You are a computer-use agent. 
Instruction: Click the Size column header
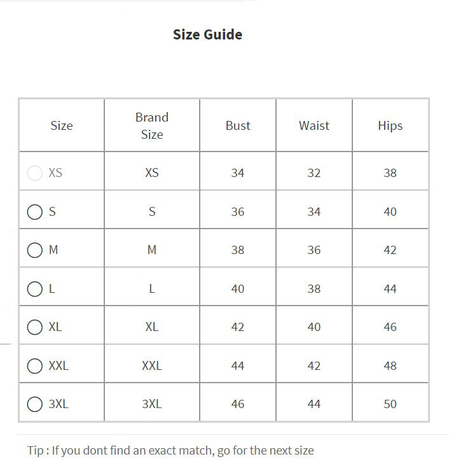coord(62,126)
